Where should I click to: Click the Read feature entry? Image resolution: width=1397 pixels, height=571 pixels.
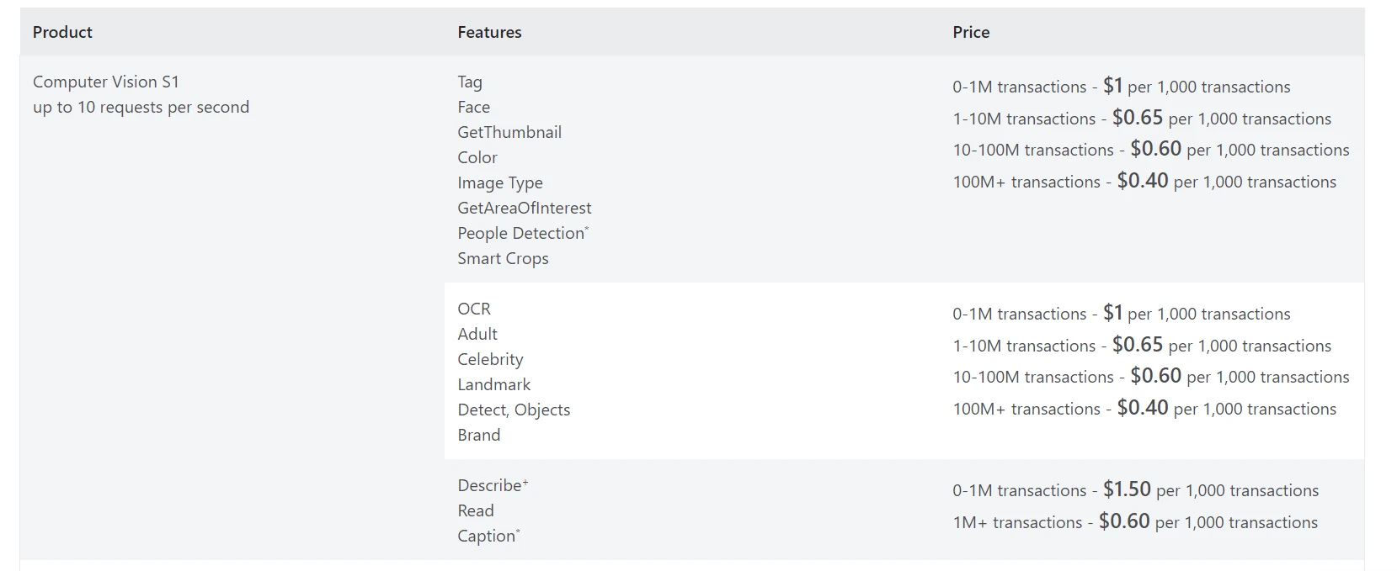476,510
